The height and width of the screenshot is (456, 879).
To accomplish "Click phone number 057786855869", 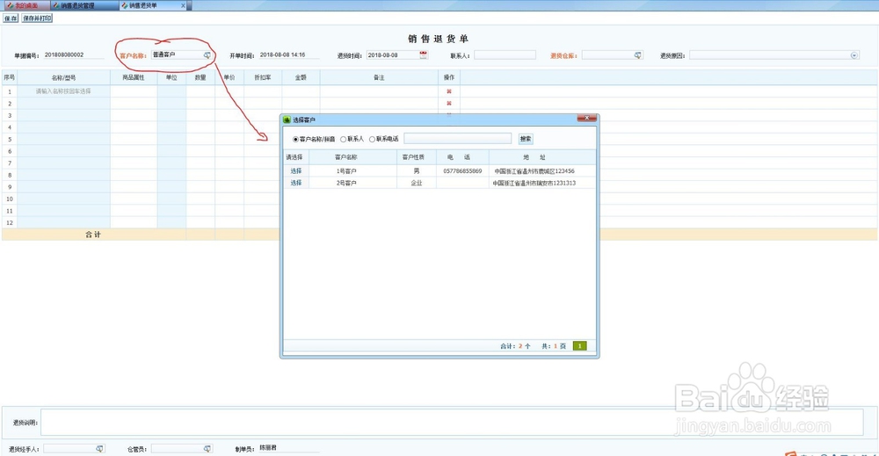I will [x=462, y=170].
